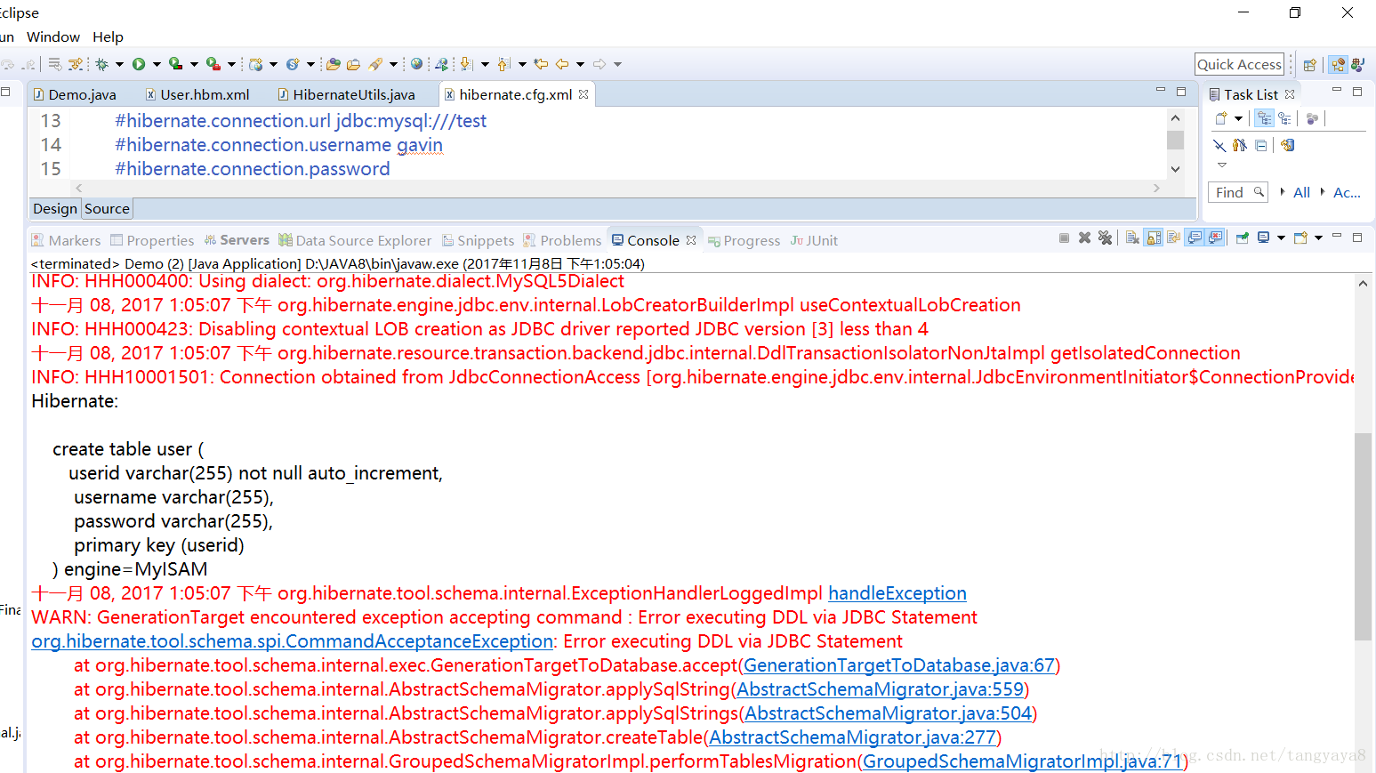Open the New Java Class dropdown arrow

(310, 64)
